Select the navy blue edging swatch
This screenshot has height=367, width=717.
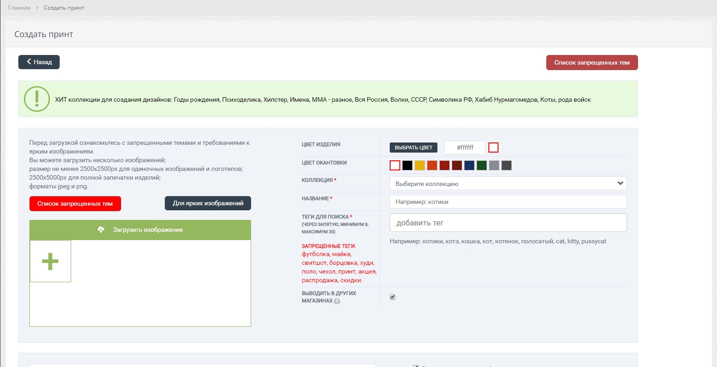pyautogui.click(x=469, y=165)
